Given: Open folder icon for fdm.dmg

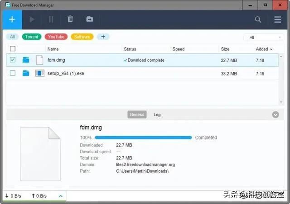Looking at the screenshot, I should (26, 60).
